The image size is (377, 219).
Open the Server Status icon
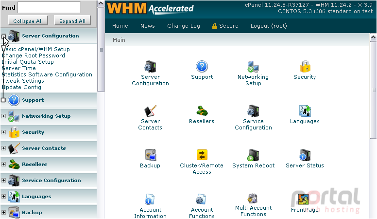[305, 155]
